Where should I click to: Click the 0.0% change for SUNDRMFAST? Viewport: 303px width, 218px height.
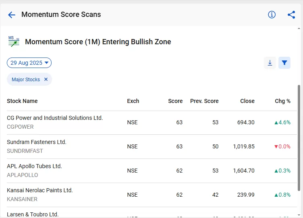282,146
